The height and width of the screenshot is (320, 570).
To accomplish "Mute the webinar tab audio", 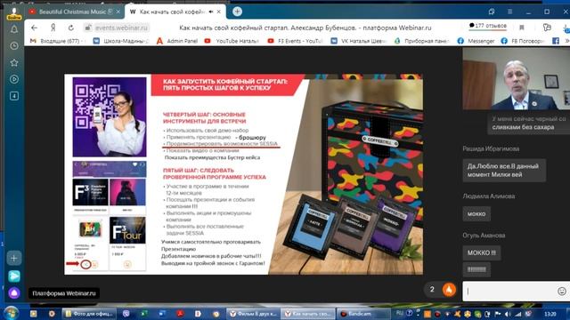I will pyautogui.click(x=211, y=12).
